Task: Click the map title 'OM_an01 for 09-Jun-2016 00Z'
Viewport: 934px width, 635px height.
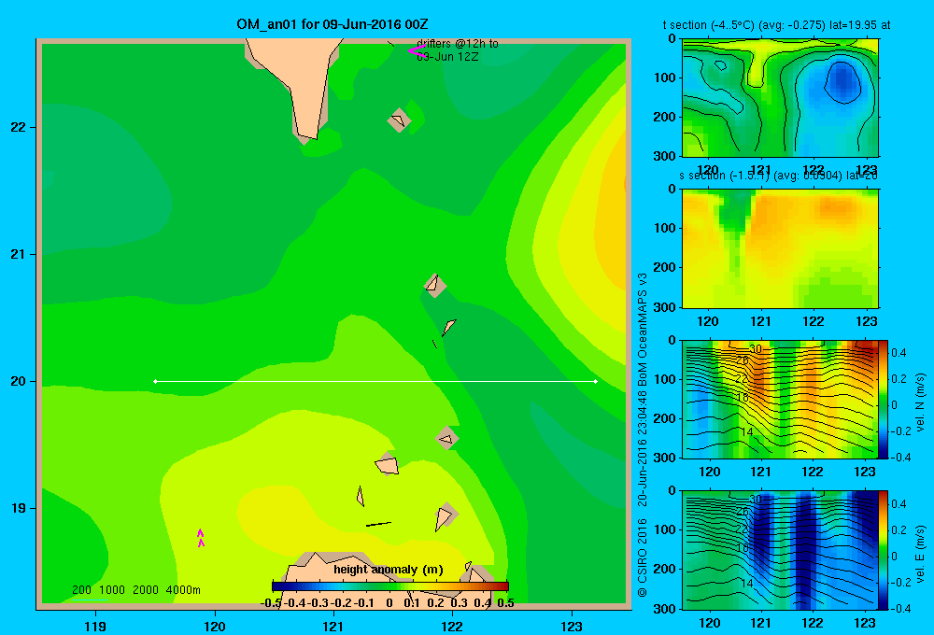Action: coord(332,24)
